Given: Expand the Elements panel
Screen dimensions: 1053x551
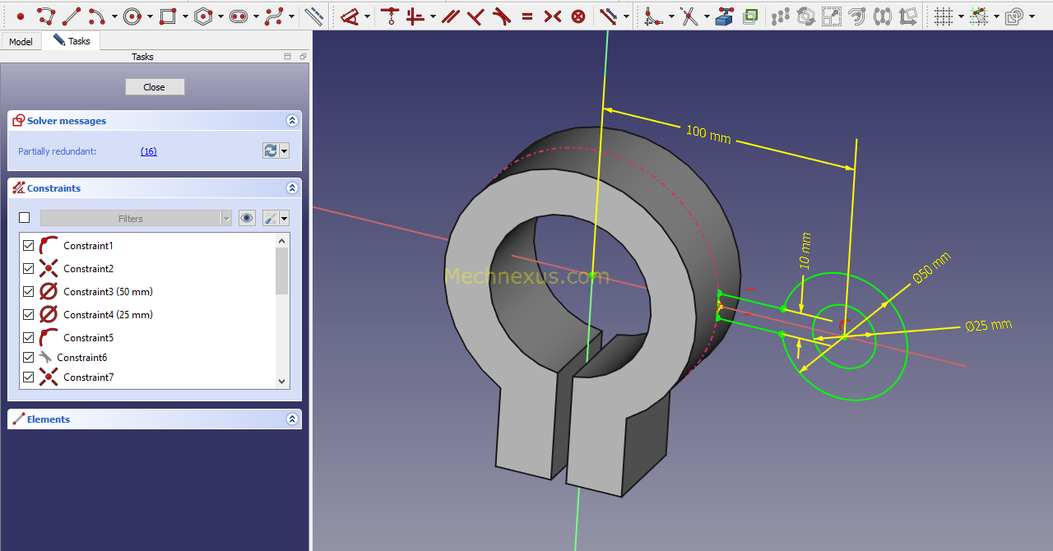Looking at the screenshot, I should 292,419.
